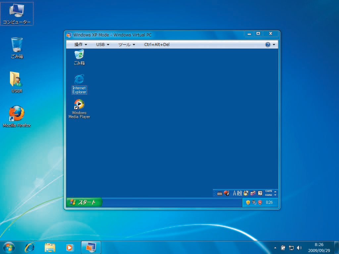The height and width of the screenshot is (254, 339).
Task: Open the IME tools toolbox icon
Action: 253,193
